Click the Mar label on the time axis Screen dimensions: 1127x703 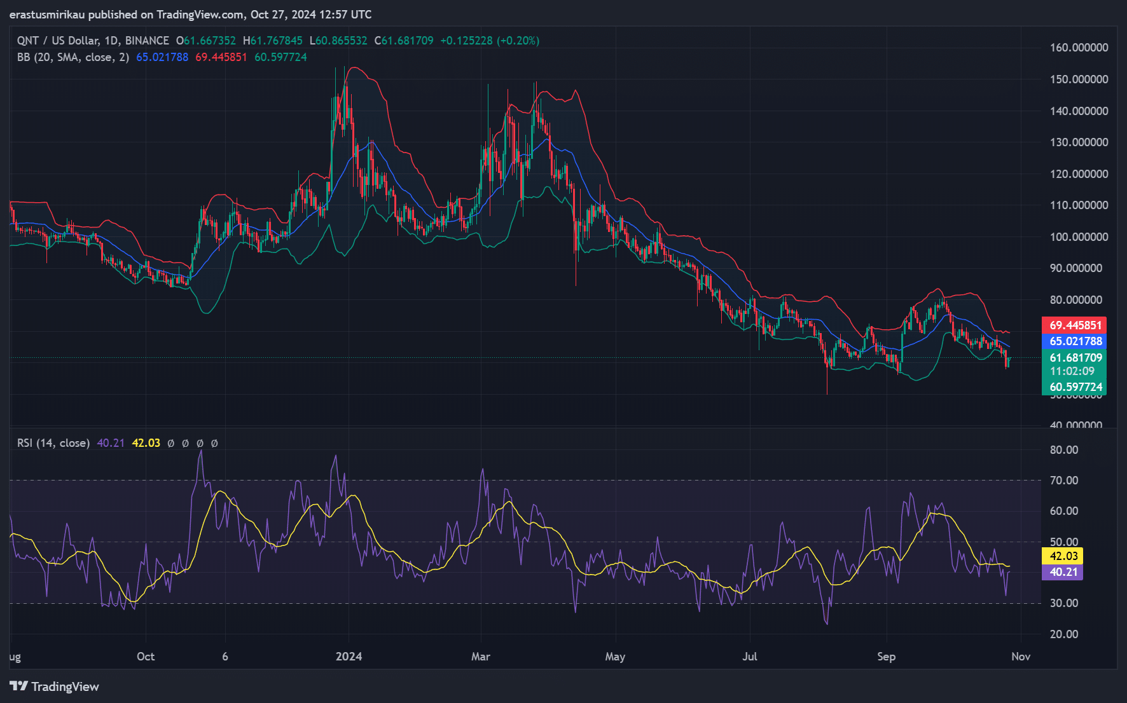480,657
